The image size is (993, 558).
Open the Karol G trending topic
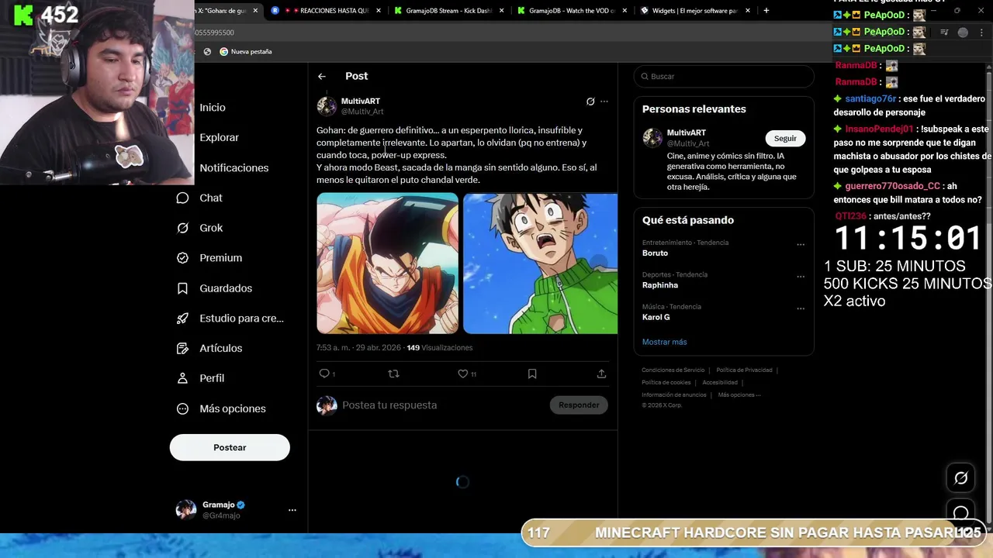656,317
